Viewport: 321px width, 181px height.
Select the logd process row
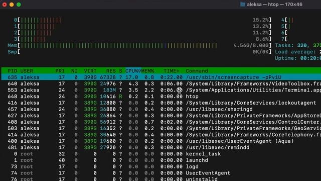(x=161, y=166)
